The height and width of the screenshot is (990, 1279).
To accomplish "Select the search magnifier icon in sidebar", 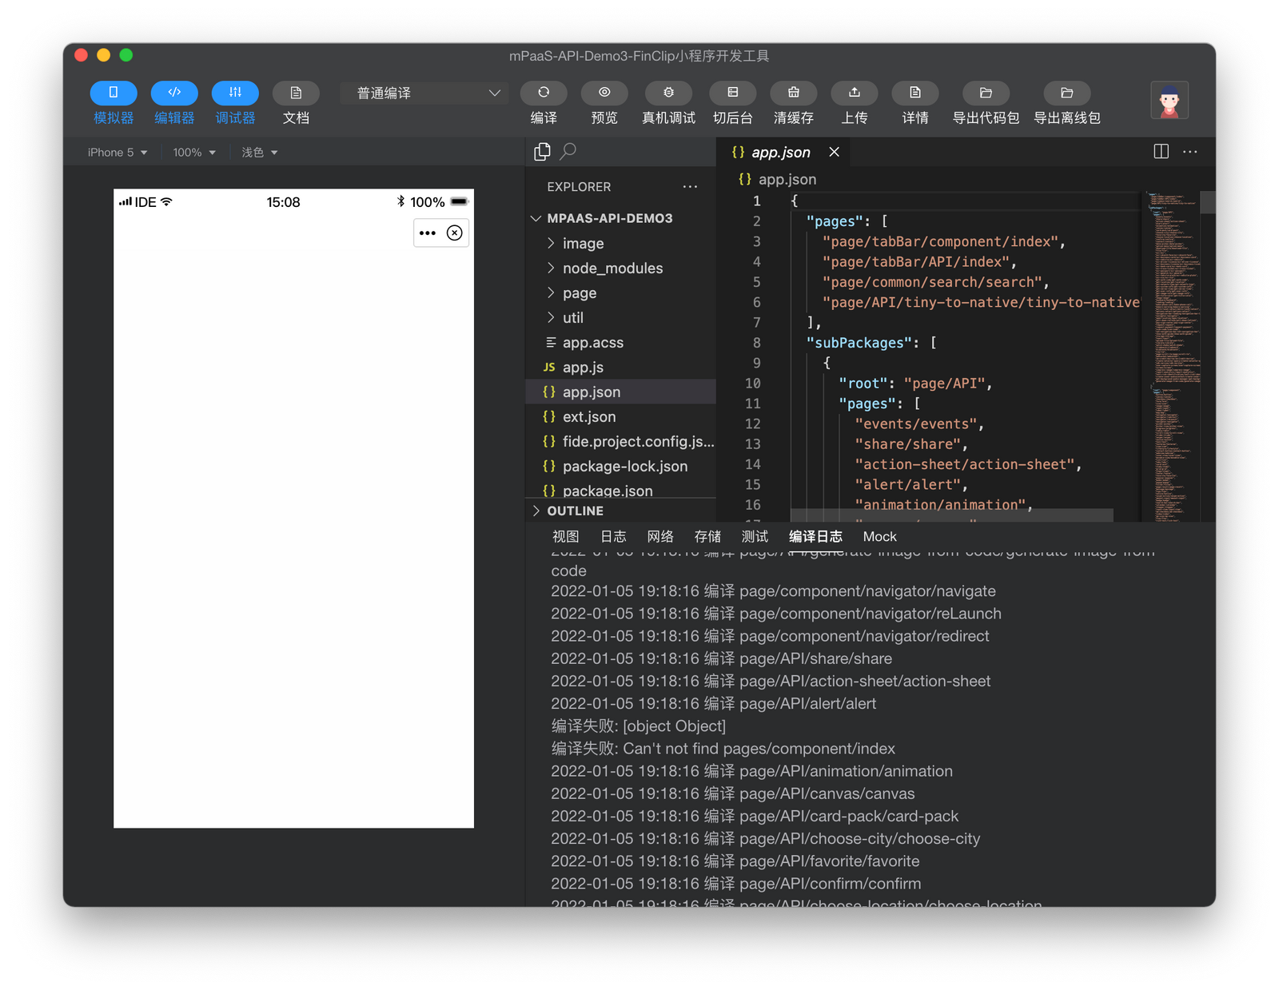I will [x=568, y=151].
